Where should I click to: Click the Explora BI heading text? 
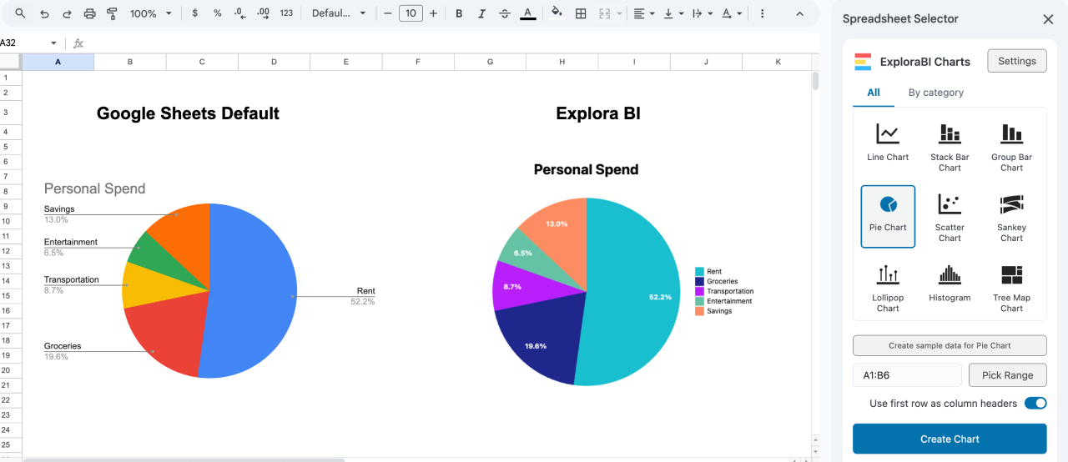[x=598, y=113]
